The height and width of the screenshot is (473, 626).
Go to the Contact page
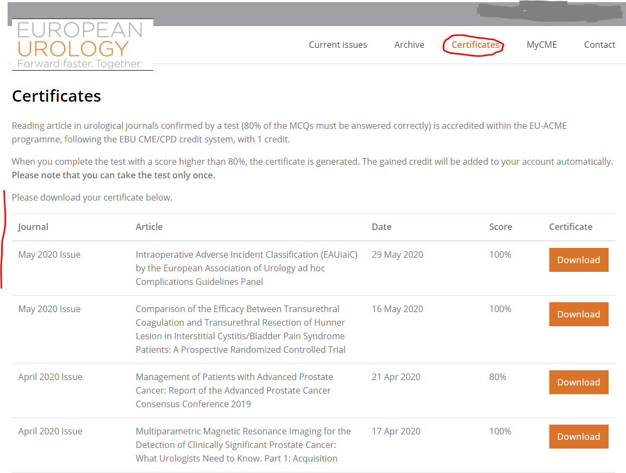tap(599, 45)
